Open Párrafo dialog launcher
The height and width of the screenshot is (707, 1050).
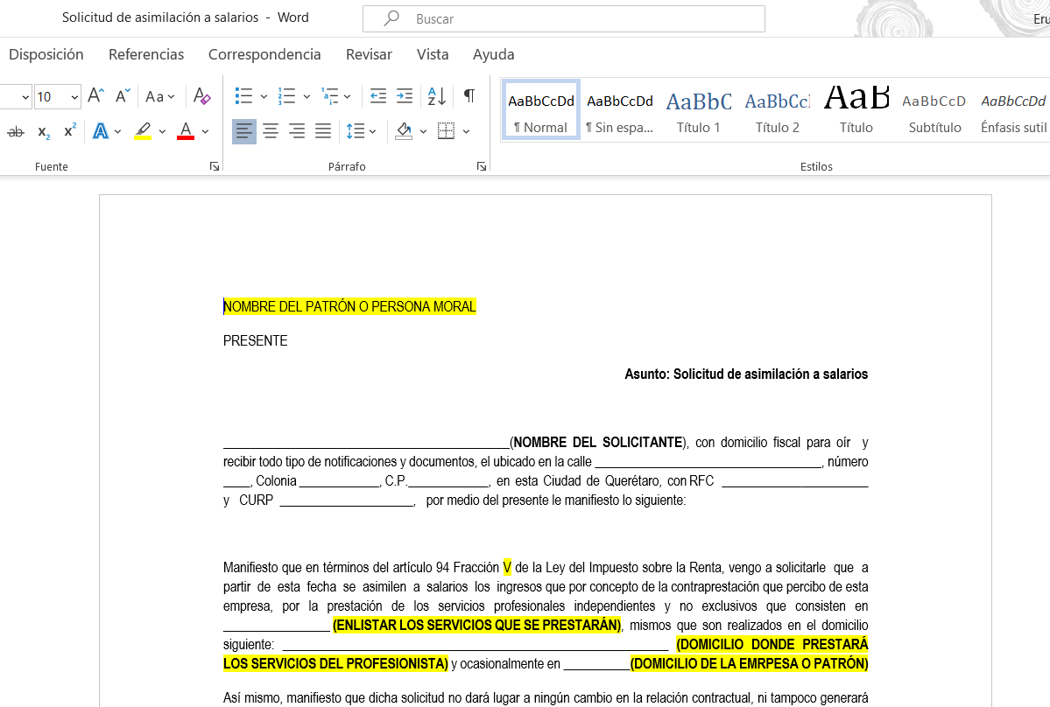point(482,166)
